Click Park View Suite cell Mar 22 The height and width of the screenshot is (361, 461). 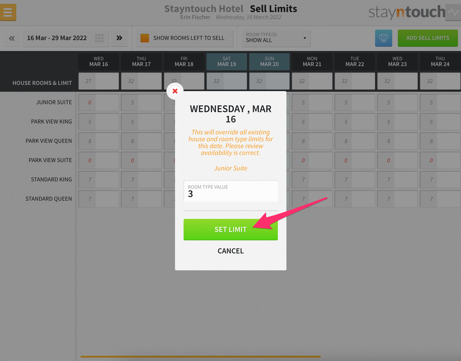tap(355, 160)
